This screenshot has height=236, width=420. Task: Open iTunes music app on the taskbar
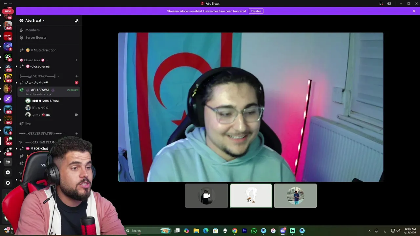point(273,231)
